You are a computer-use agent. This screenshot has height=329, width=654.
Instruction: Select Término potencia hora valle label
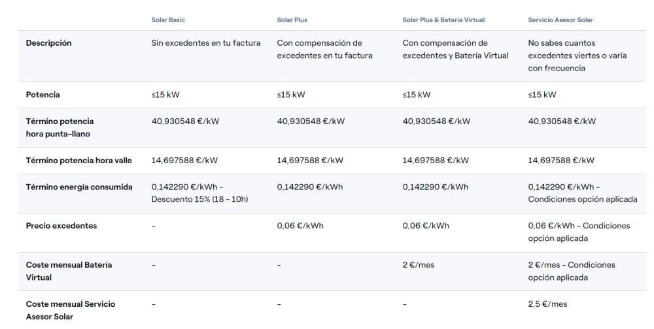click(79, 161)
